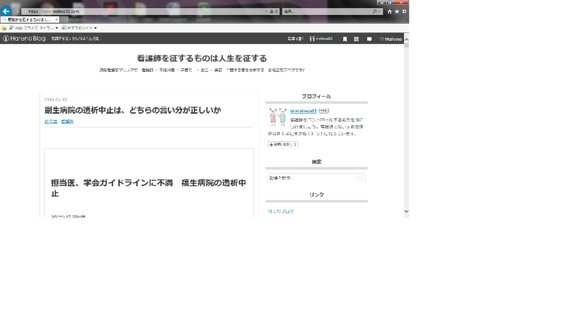584x311 pixels.
Task: Click the PRO badge next to profile id
Action: 324,111
